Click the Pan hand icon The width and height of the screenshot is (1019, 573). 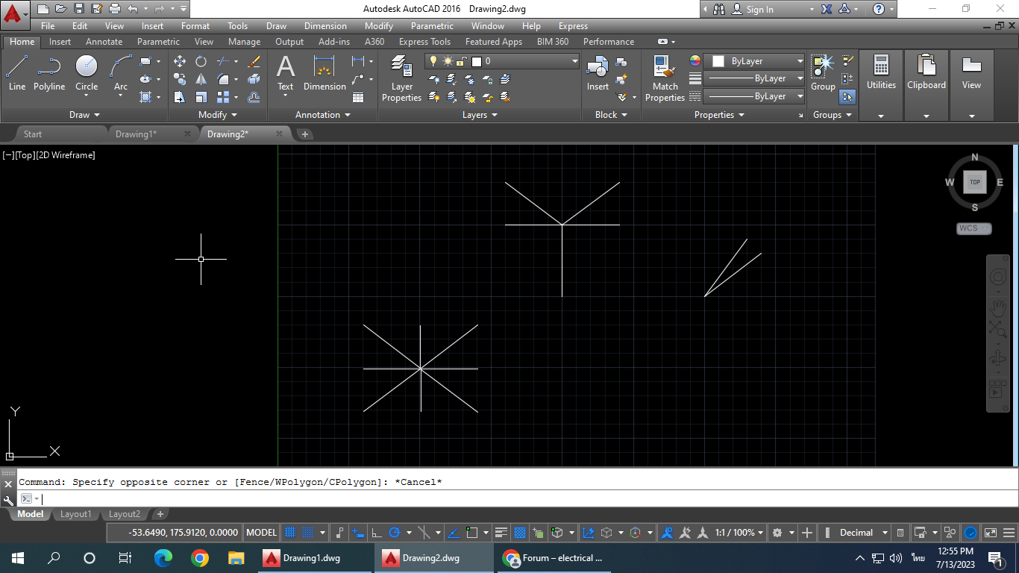click(998, 307)
